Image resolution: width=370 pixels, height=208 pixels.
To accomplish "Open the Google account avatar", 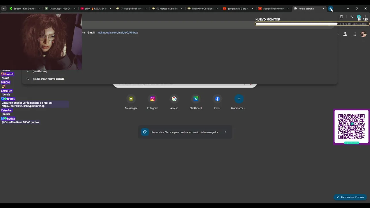I will tap(363, 34).
